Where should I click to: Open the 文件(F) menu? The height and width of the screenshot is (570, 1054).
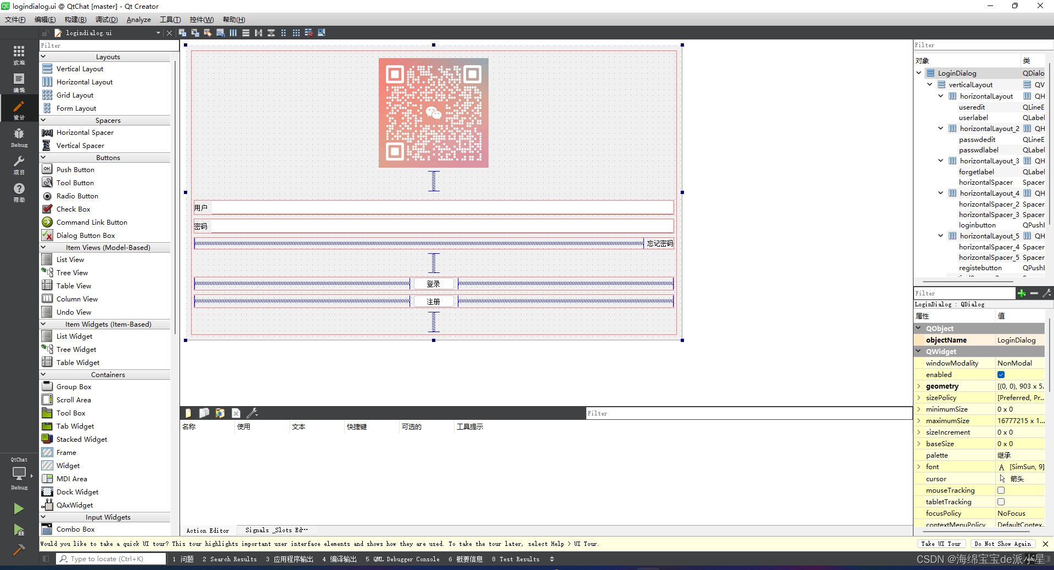(15, 20)
